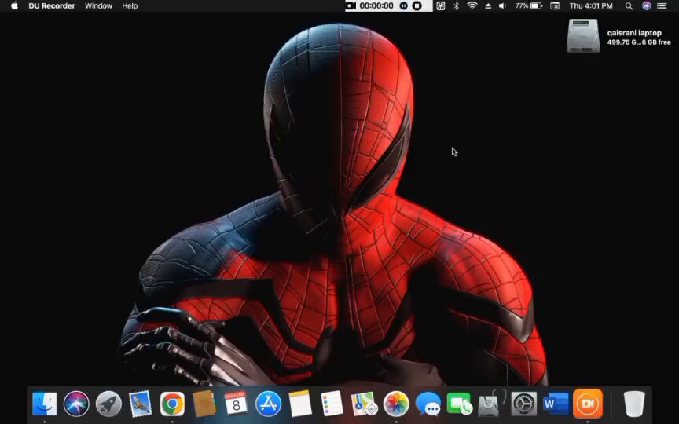Open Messages in the dock

[x=428, y=404]
